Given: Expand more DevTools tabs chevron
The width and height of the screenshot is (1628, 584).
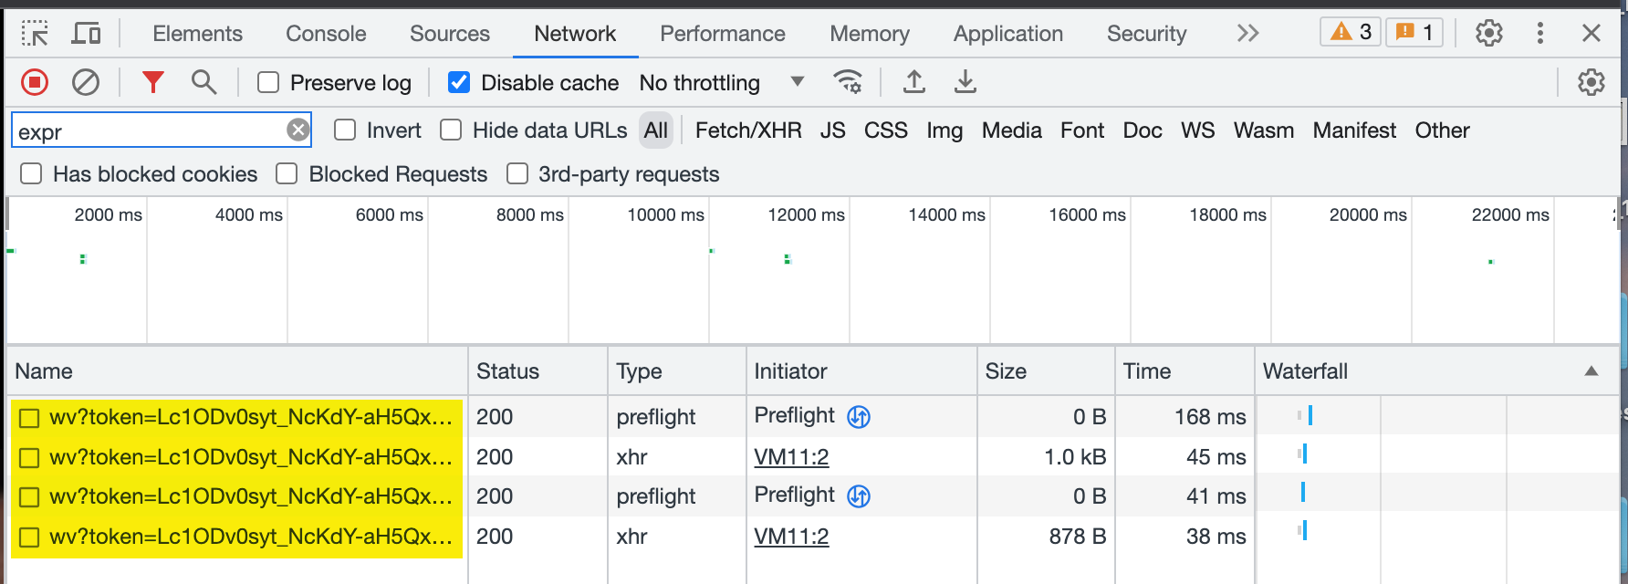Looking at the screenshot, I should (x=1247, y=34).
